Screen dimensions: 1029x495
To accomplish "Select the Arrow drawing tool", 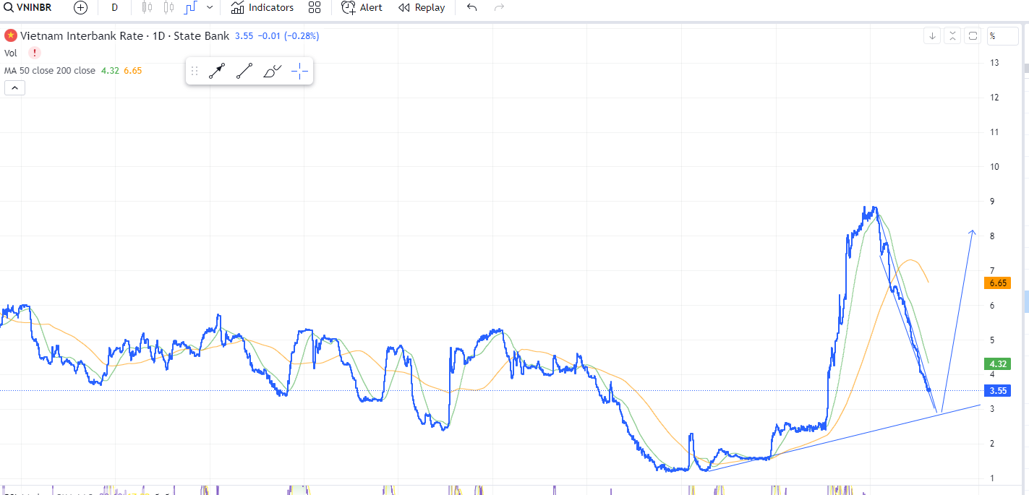I will (217, 71).
